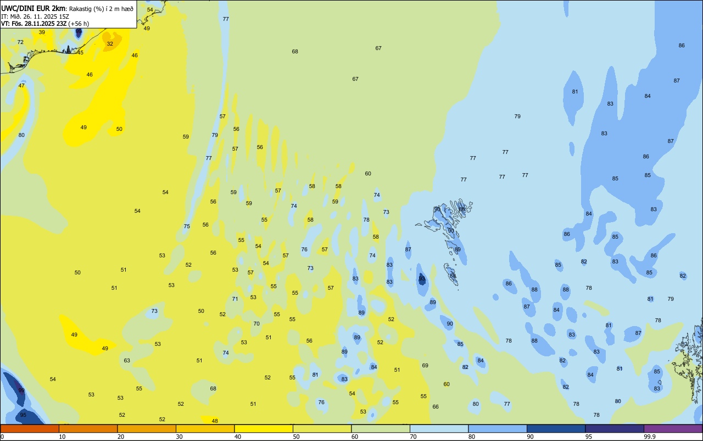703x441 pixels.
Task: Select the navy 95–99.9 legend swatch
Action: (x=615, y=428)
